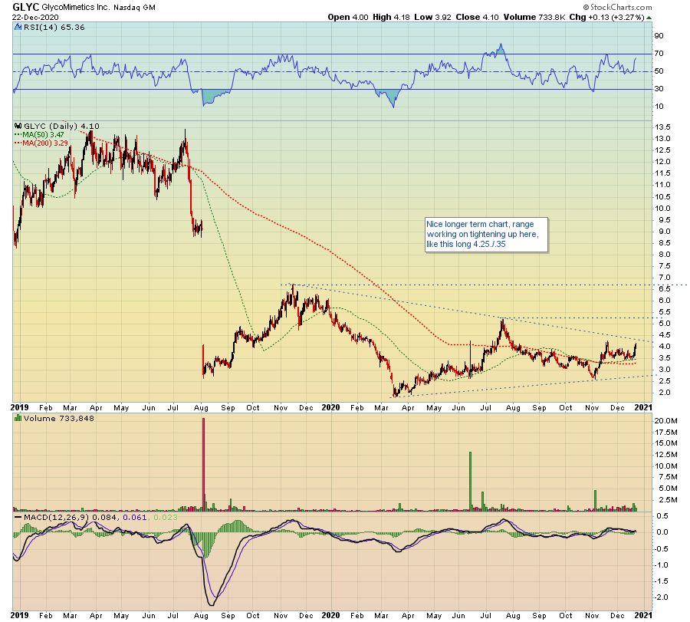The width and height of the screenshot is (690, 622).
Task: Click the Open 4.00 value in the header
Action: coord(347,17)
